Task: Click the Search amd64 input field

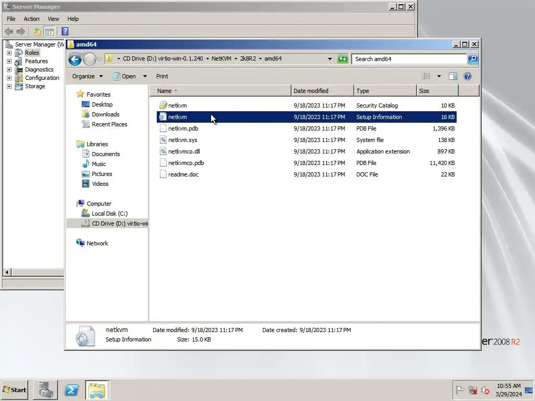Action: click(409, 59)
